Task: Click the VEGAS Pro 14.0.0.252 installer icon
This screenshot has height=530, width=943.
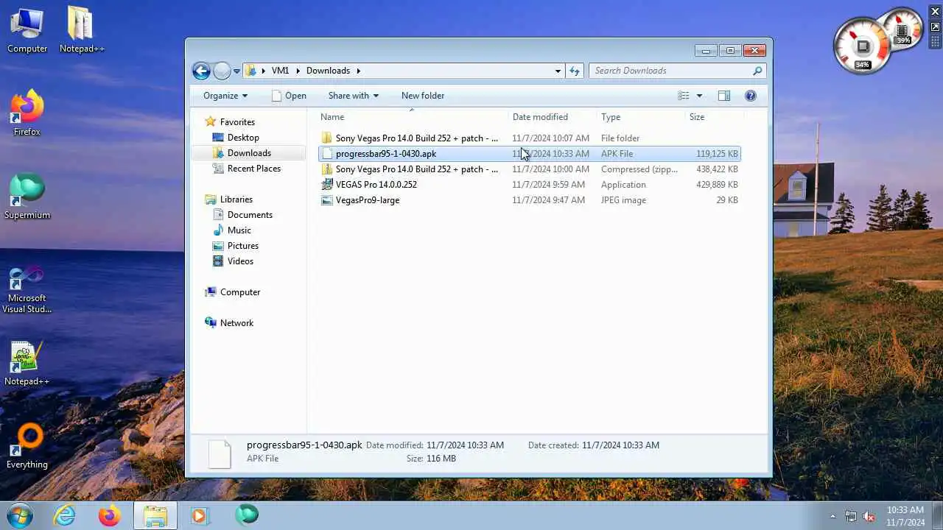Action: click(327, 185)
